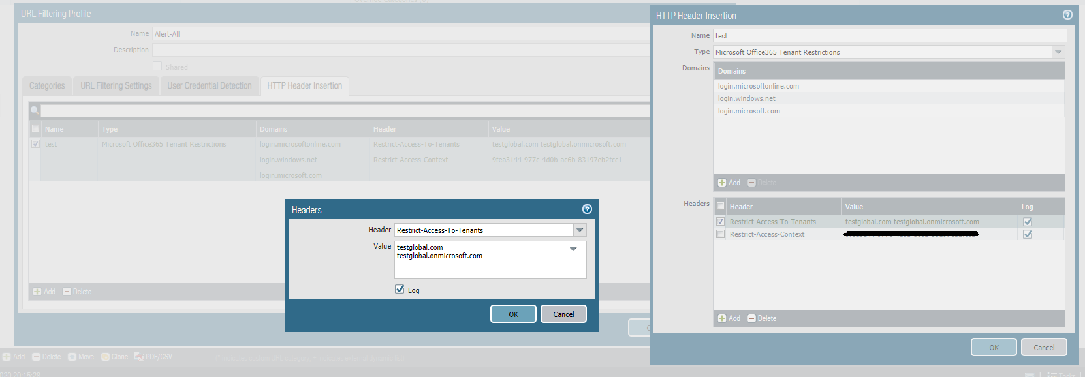
Task: Click OK in HTTP Header Insertion dialog
Action: [x=994, y=347]
